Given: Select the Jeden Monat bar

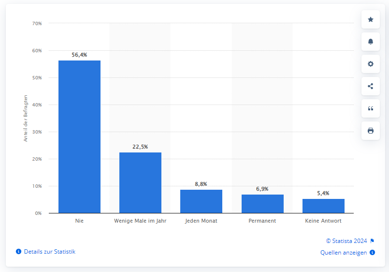Looking at the screenshot, I should click(x=201, y=201).
